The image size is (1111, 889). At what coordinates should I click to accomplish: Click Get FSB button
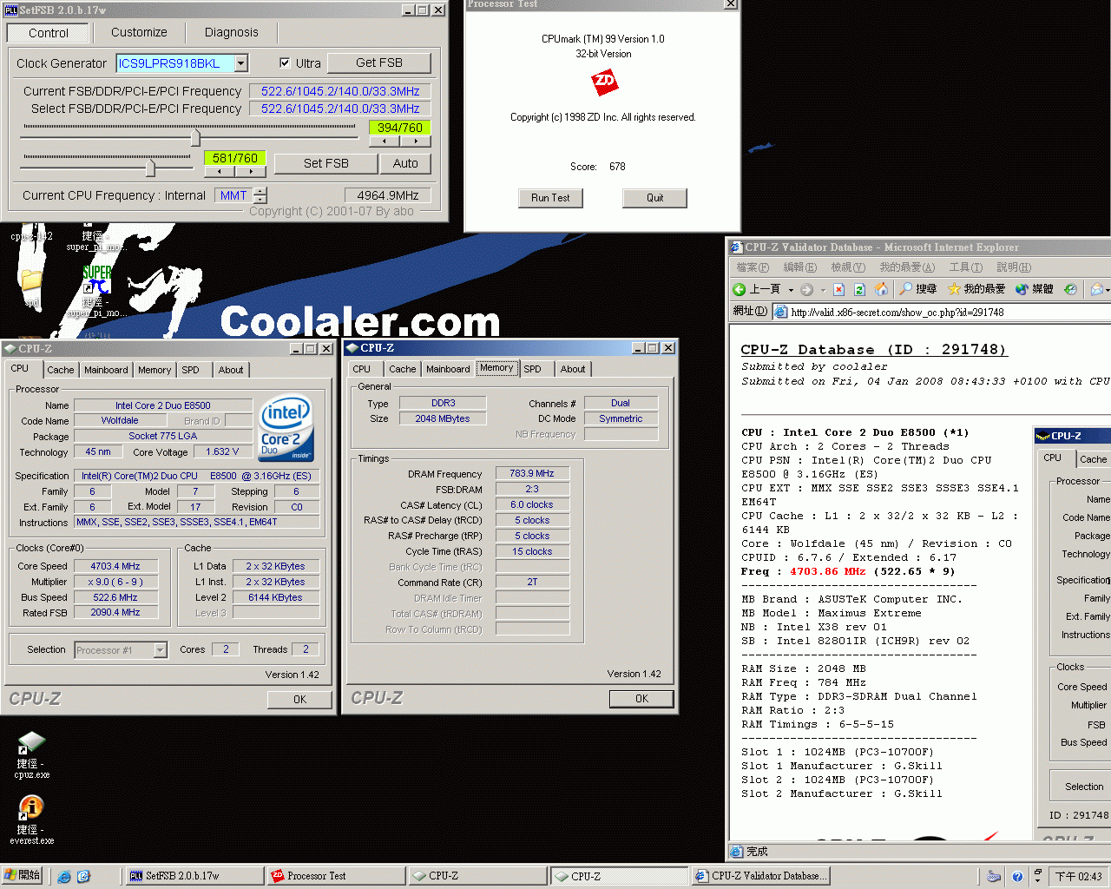[x=379, y=63]
